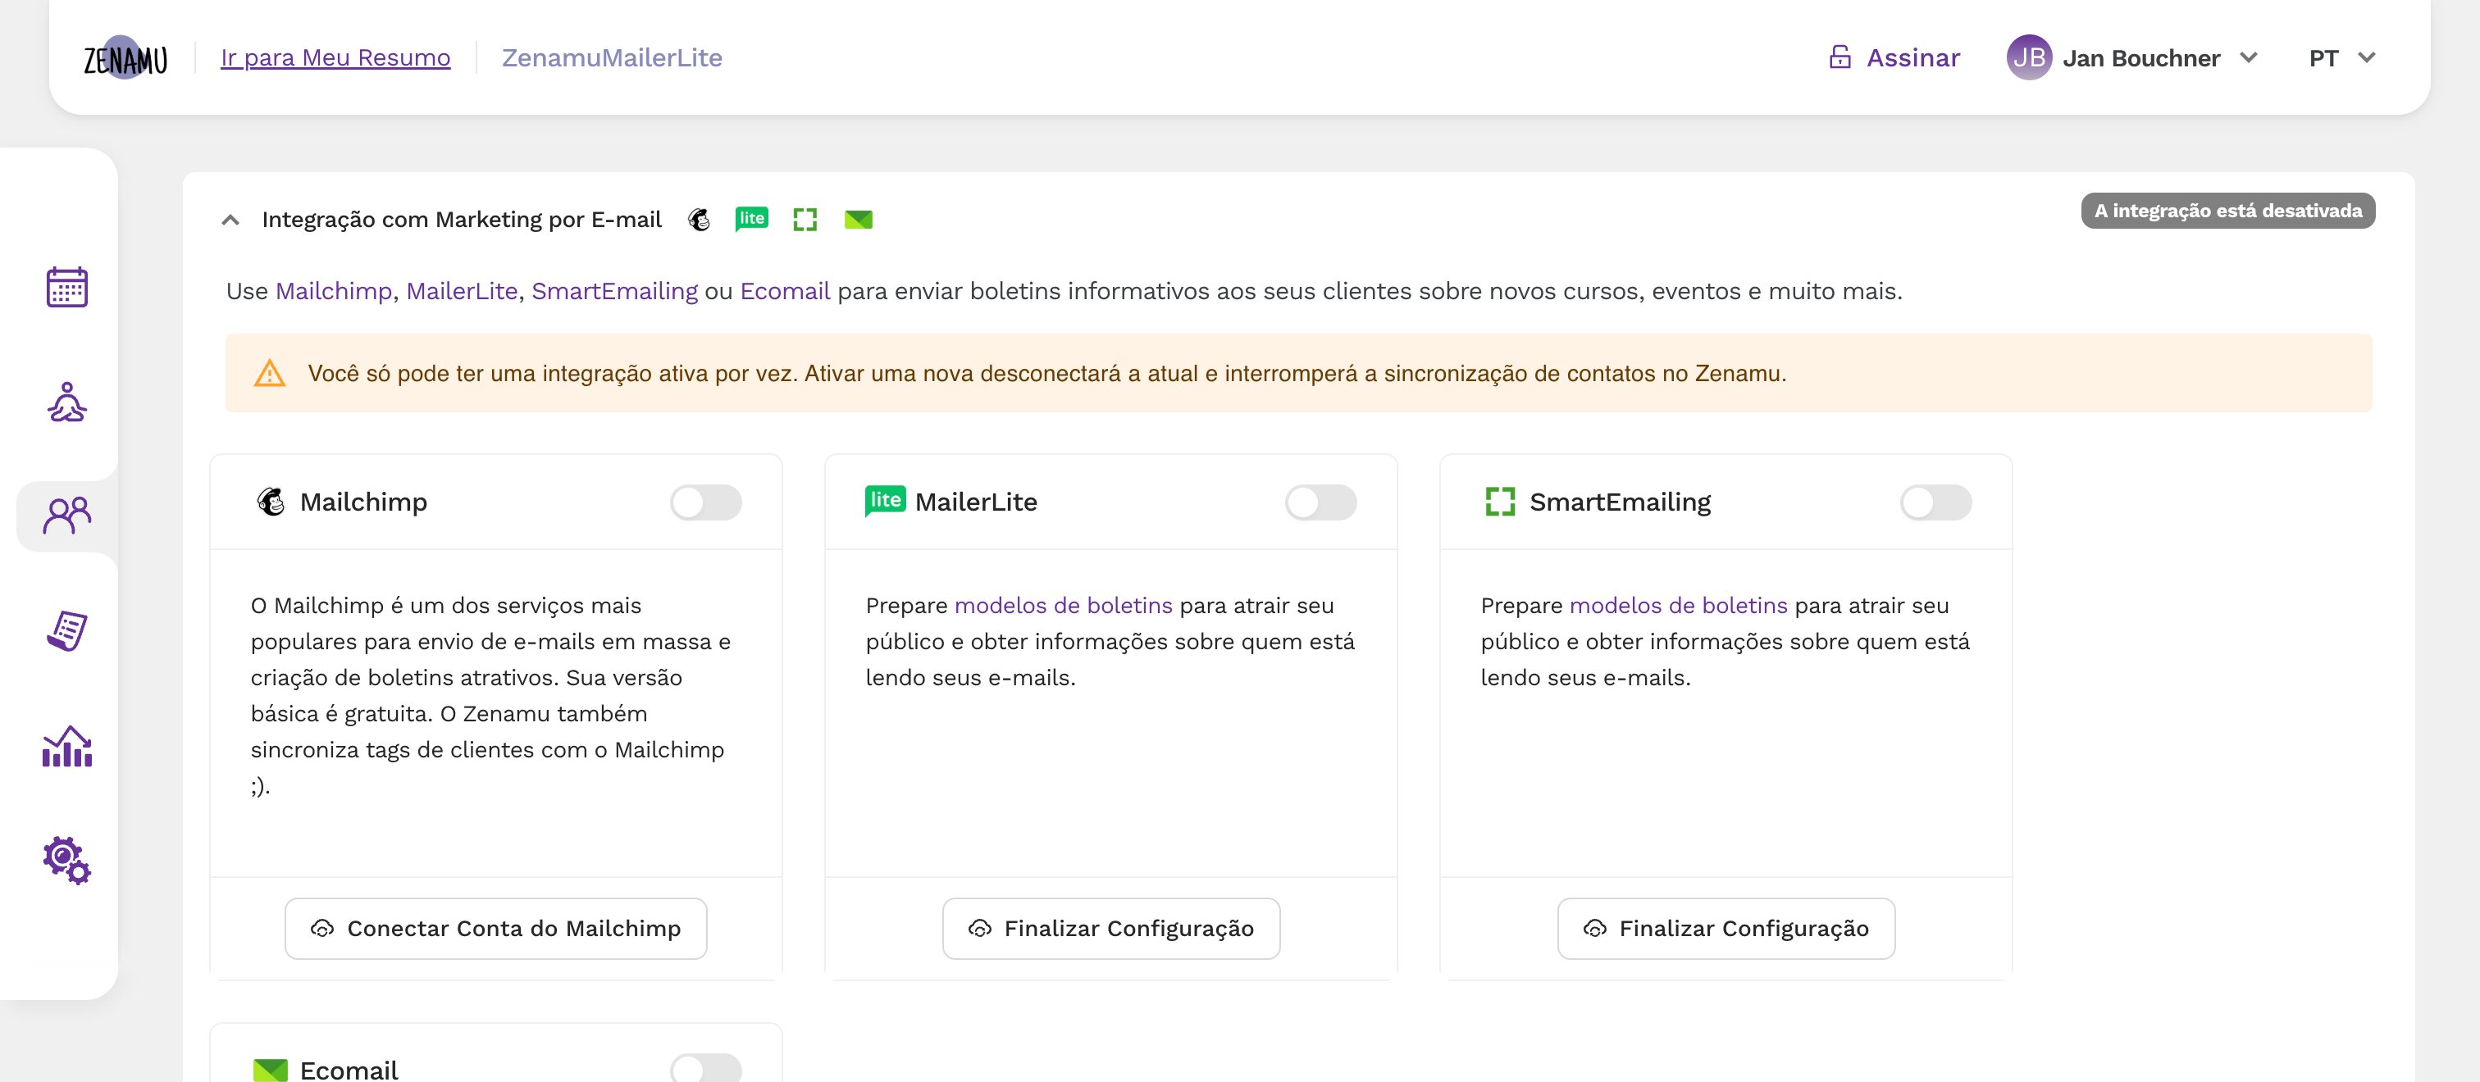
Task: Enable the MailerLite integration toggle
Action: click(x=1321, y=502)
